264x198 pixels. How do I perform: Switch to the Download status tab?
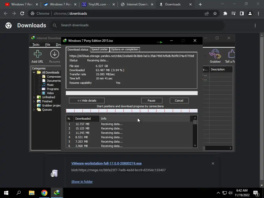tap(78, 49)
